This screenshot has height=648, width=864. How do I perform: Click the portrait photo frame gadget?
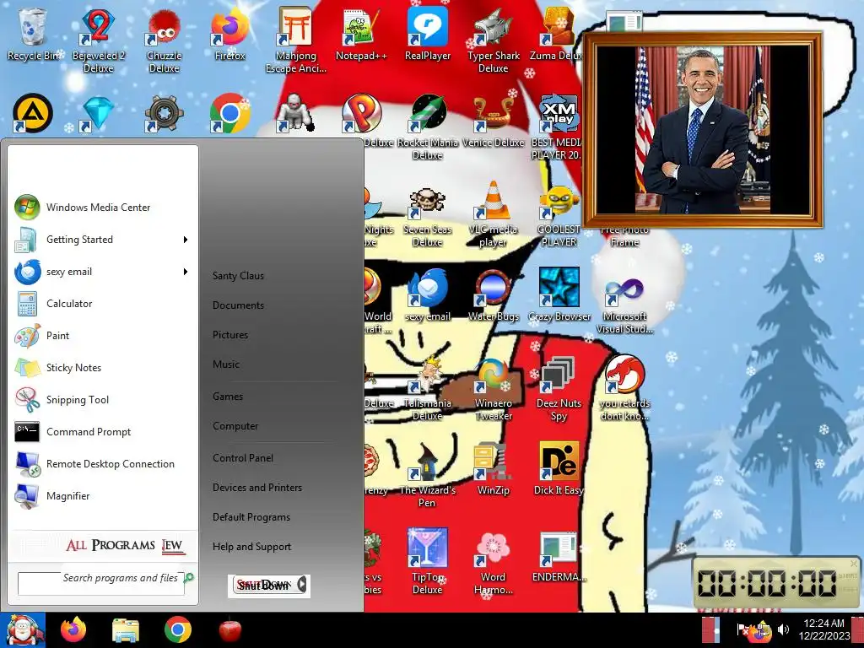(703, 130)
